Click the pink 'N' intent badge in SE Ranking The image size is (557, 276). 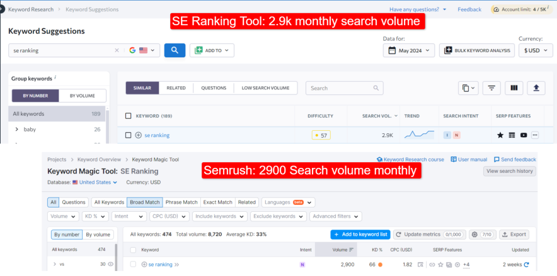click(x=456, y=135)
